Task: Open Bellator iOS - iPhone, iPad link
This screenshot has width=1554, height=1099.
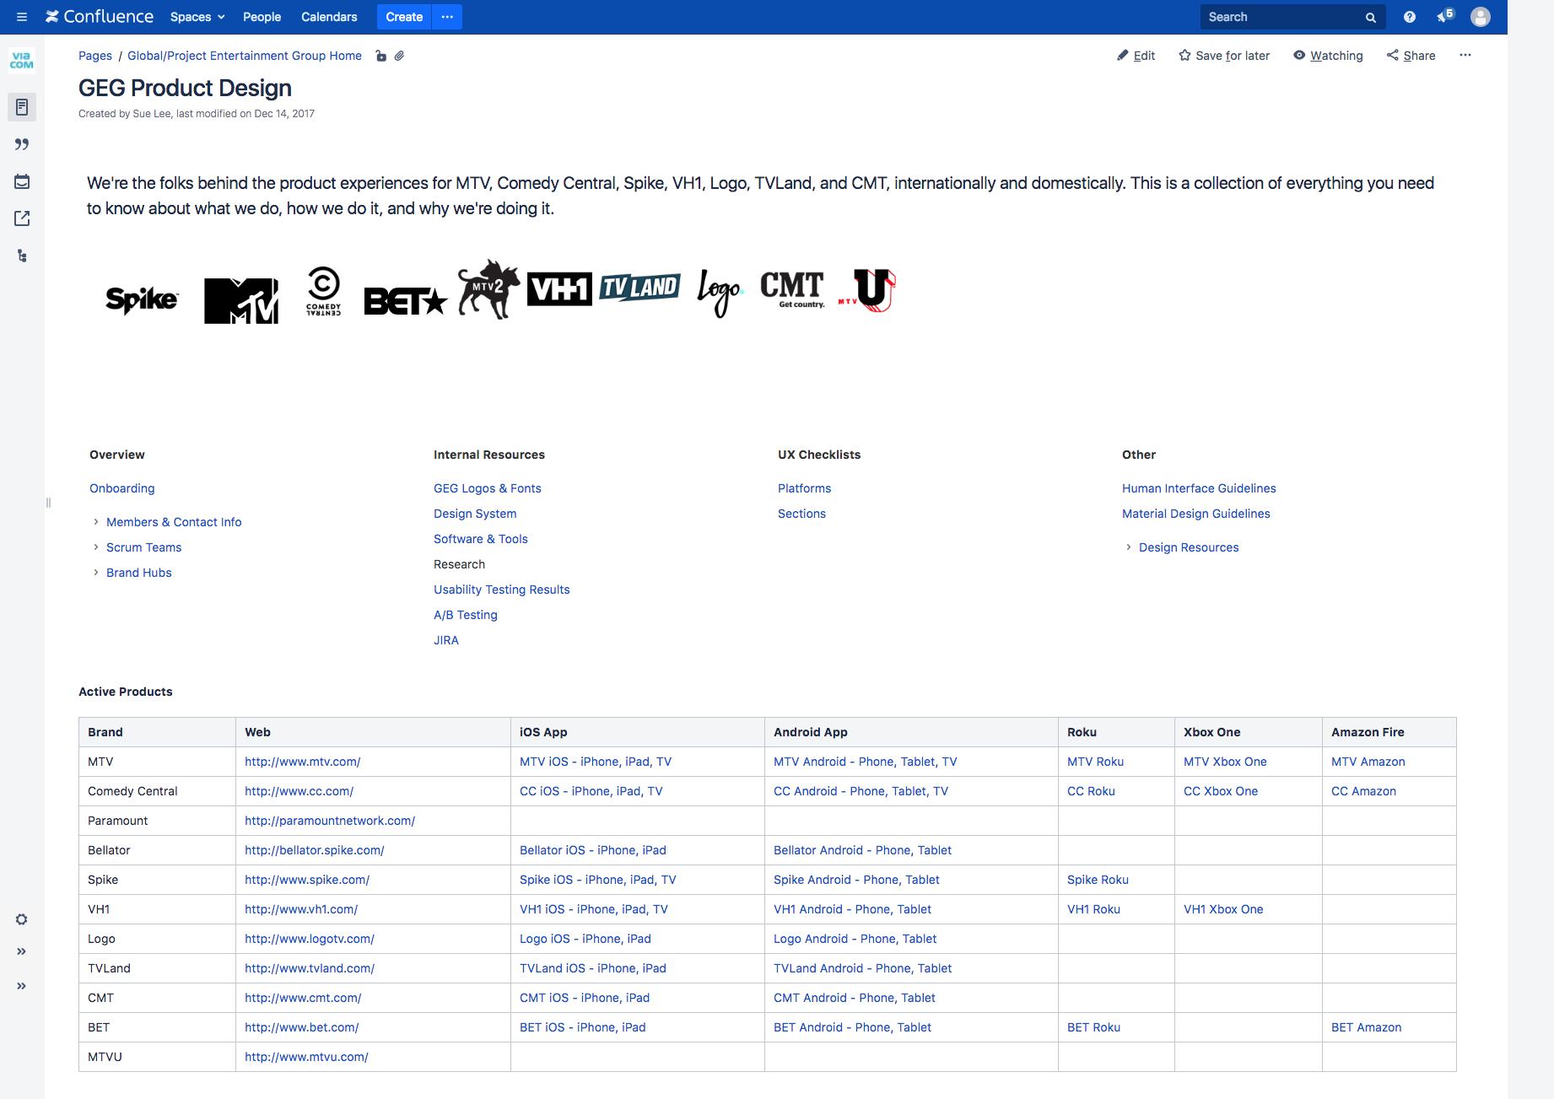Action: click(593, 850)
